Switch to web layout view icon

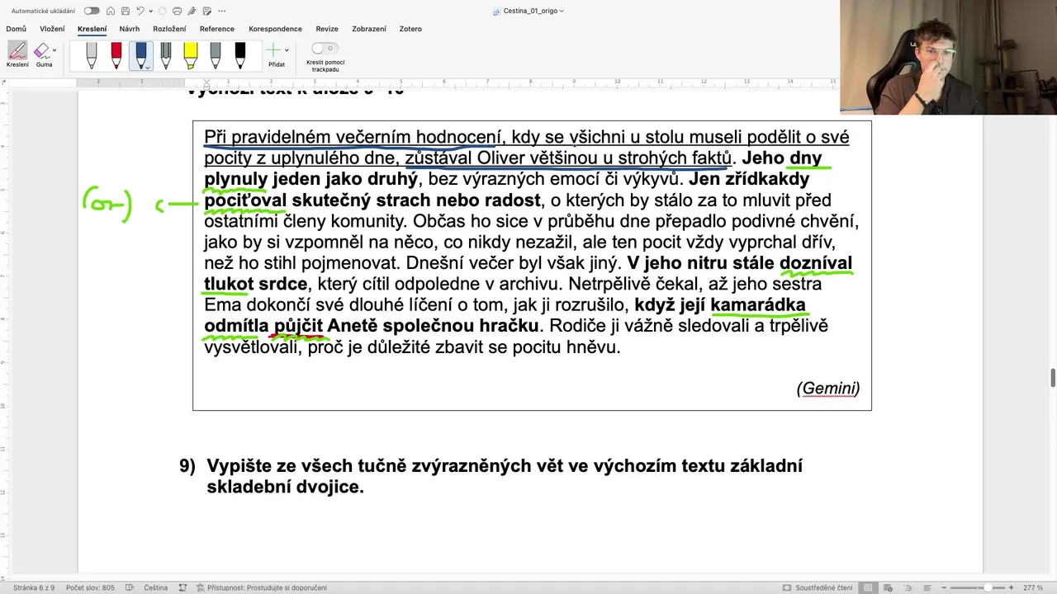[886, 587]
